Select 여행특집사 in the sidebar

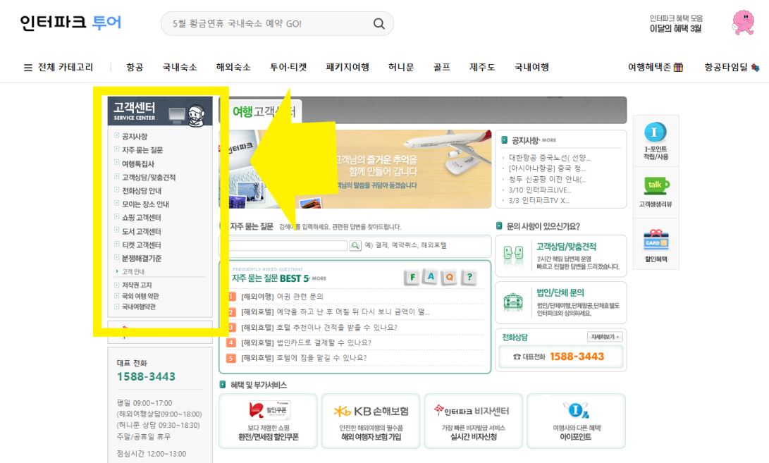pyautogui.click(x=138, y=163)
